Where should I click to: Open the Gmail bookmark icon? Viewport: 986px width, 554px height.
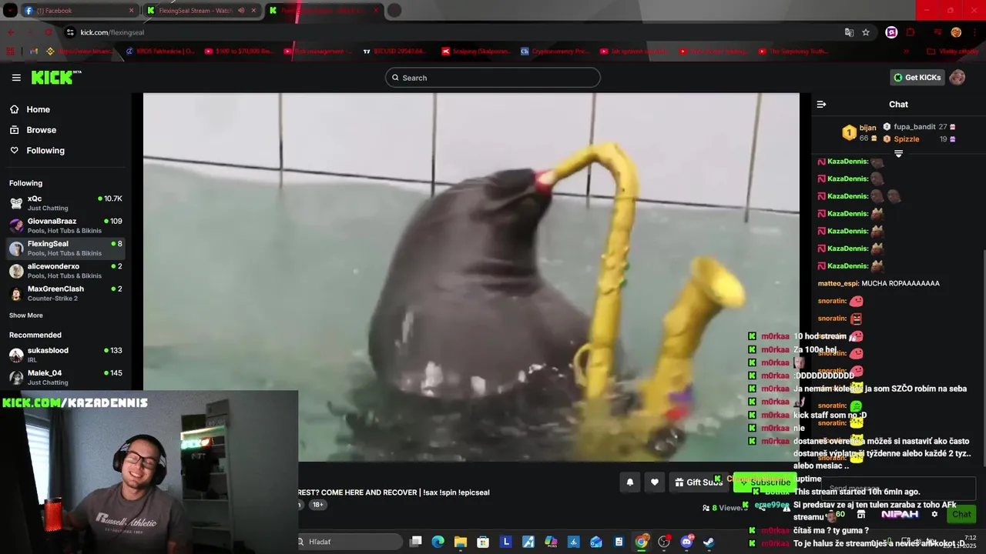[34, 52]
